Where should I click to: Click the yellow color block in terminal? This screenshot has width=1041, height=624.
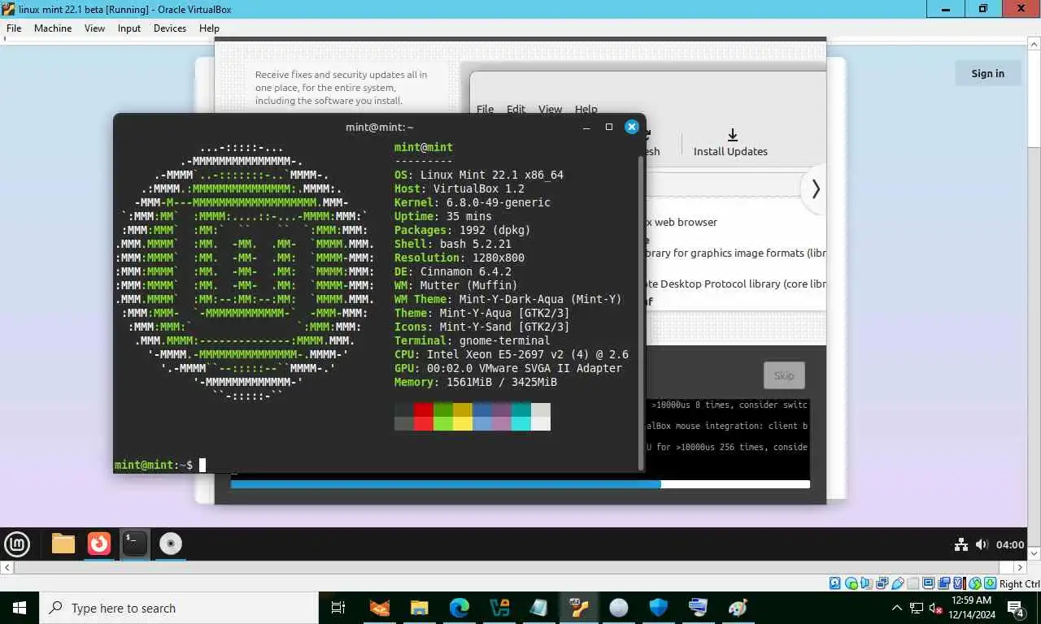click(462, 416)
